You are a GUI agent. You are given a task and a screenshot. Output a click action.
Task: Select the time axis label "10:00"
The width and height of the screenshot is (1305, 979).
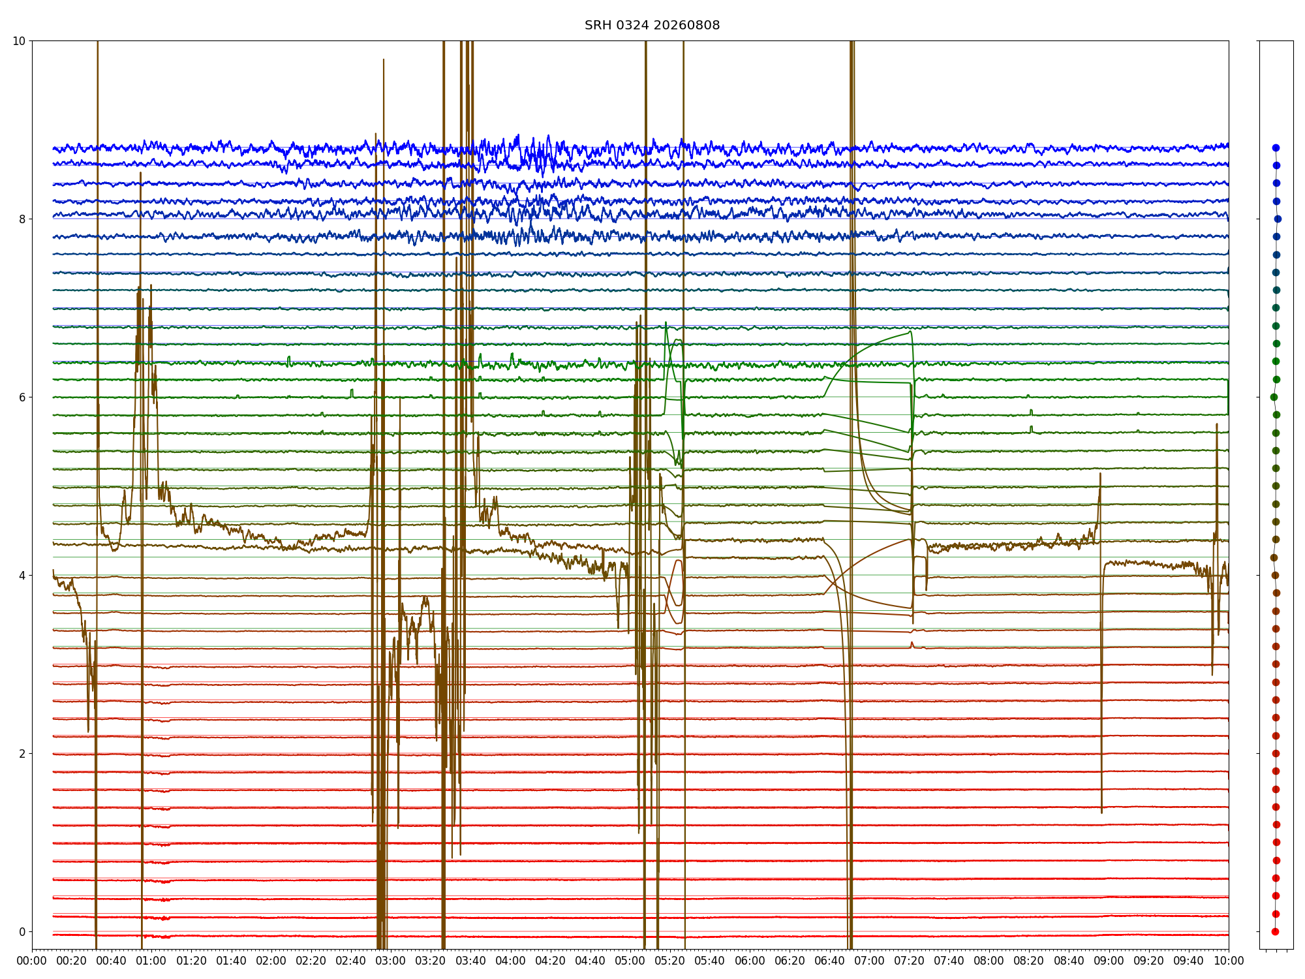[1229, 961]
